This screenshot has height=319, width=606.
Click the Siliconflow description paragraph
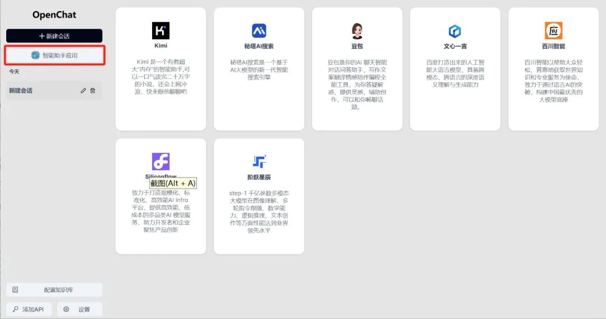pyautogui.click(x=161, y=211)
